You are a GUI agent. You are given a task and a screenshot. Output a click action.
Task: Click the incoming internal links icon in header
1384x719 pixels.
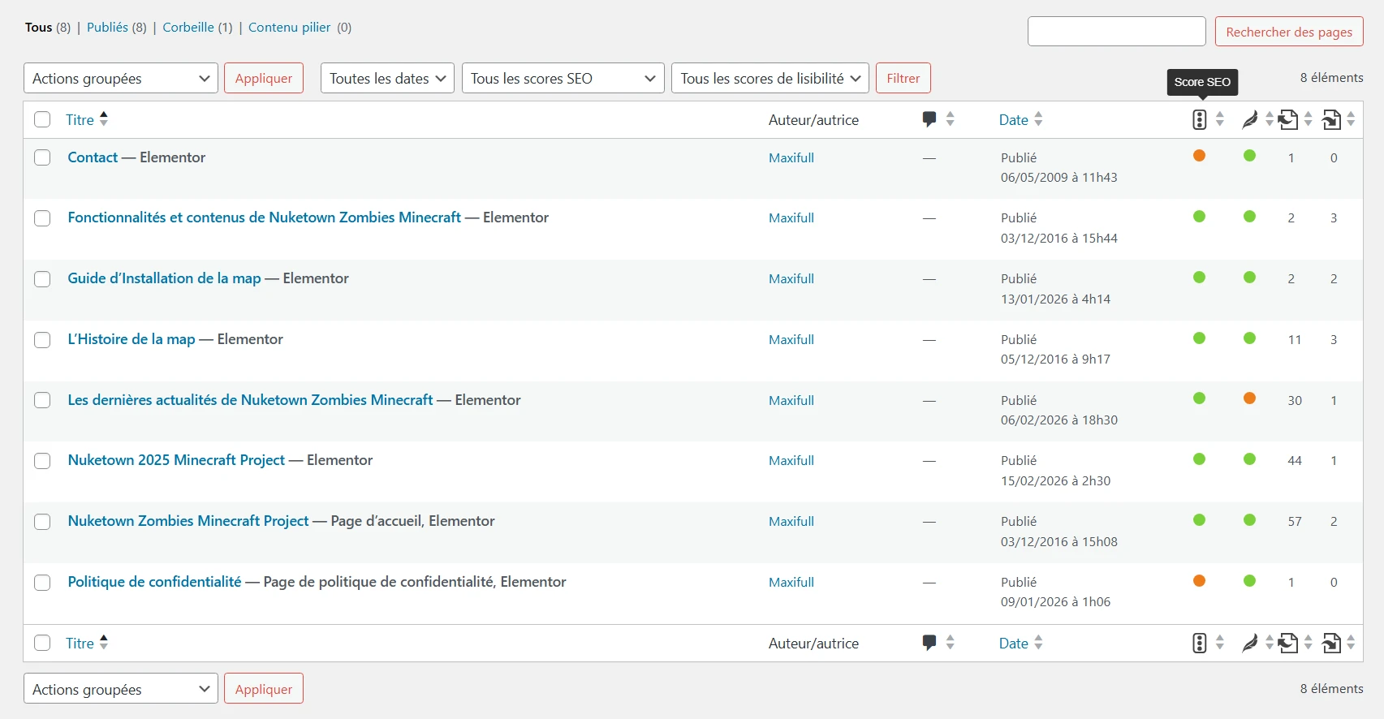coord(1331,120)
